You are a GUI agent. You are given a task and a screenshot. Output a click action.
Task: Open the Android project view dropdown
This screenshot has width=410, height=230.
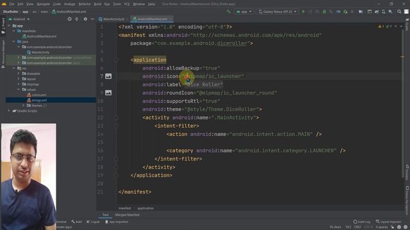click(19, 19)
